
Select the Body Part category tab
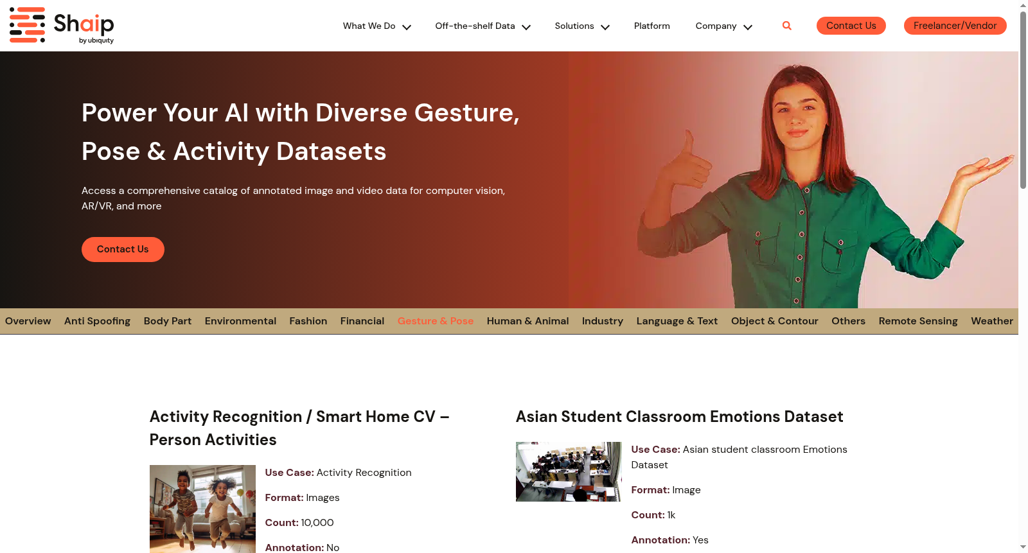click(x=168, y=321)
